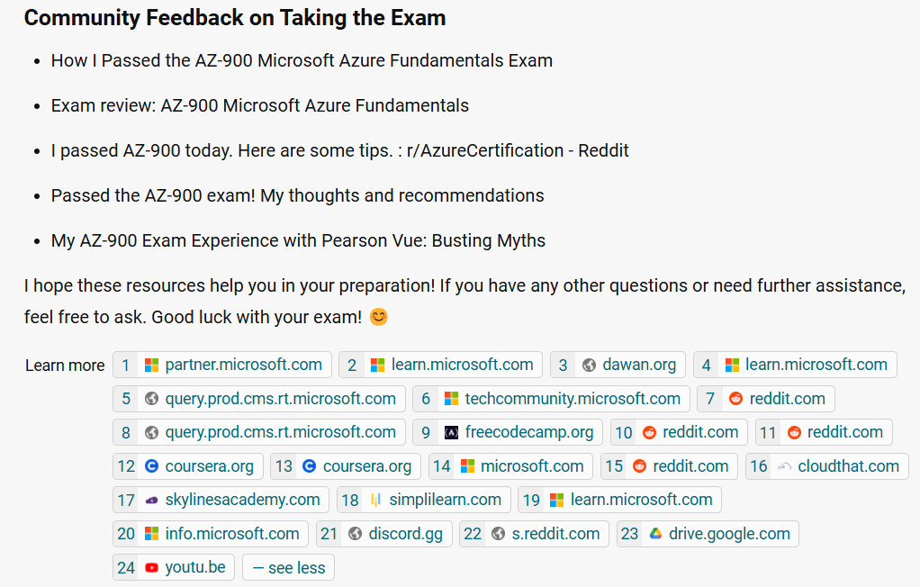Open "How I Passed the AZ-900" article link
Screen dimensions: 920x587
(x=302, y=61)
